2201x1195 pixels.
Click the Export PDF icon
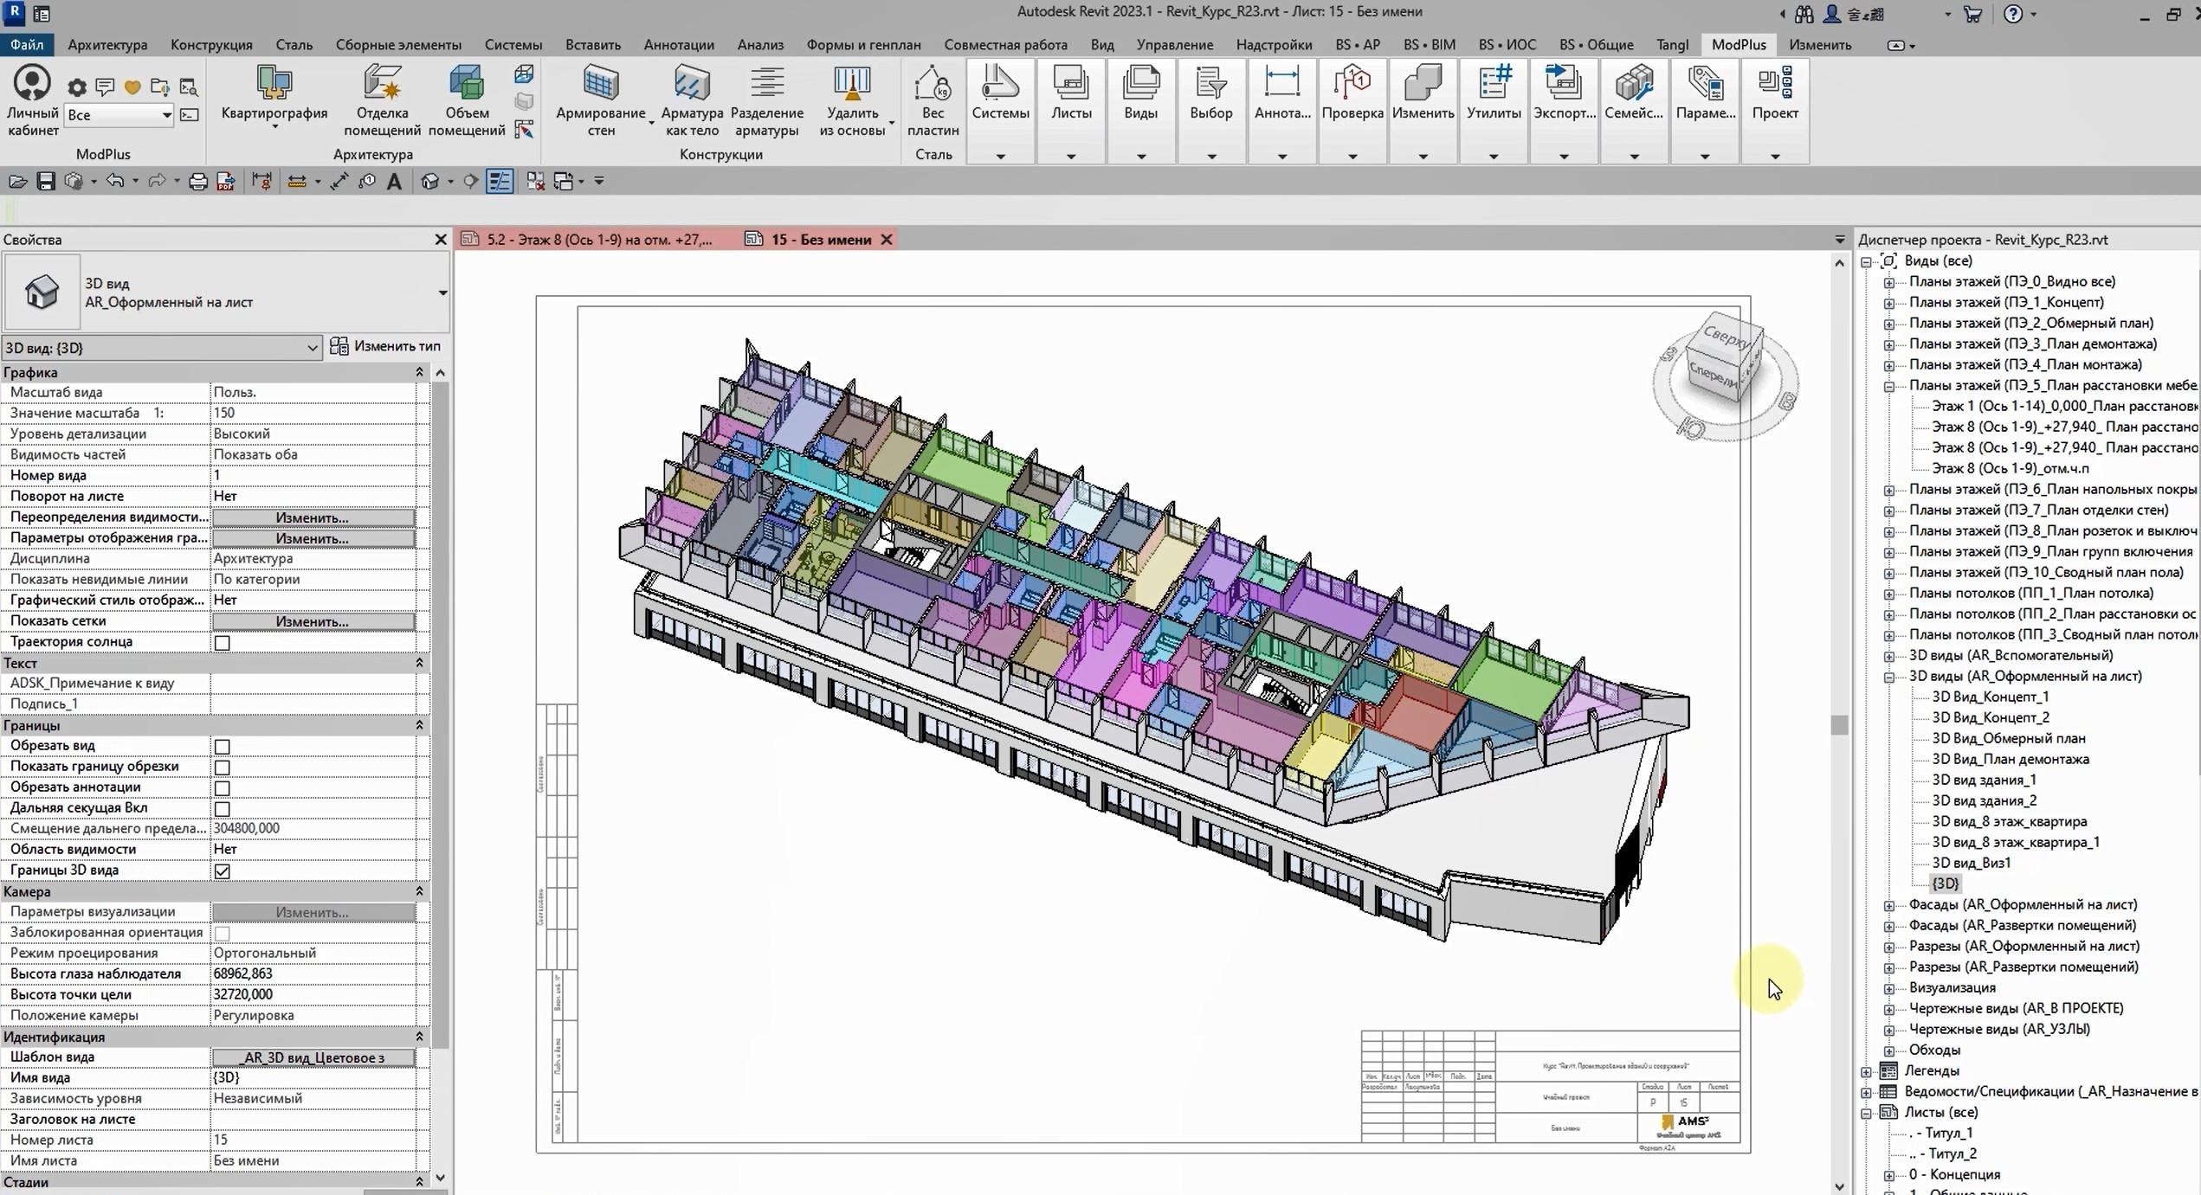[x=225, y=181]
